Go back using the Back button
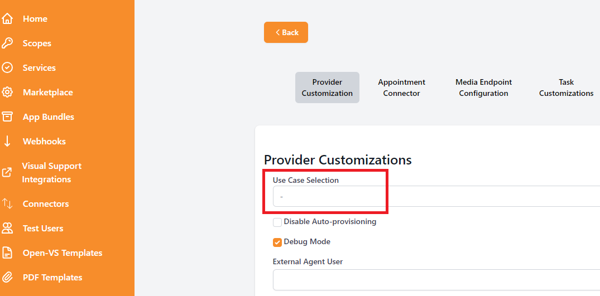600x296 pixels. click(286, 32)
